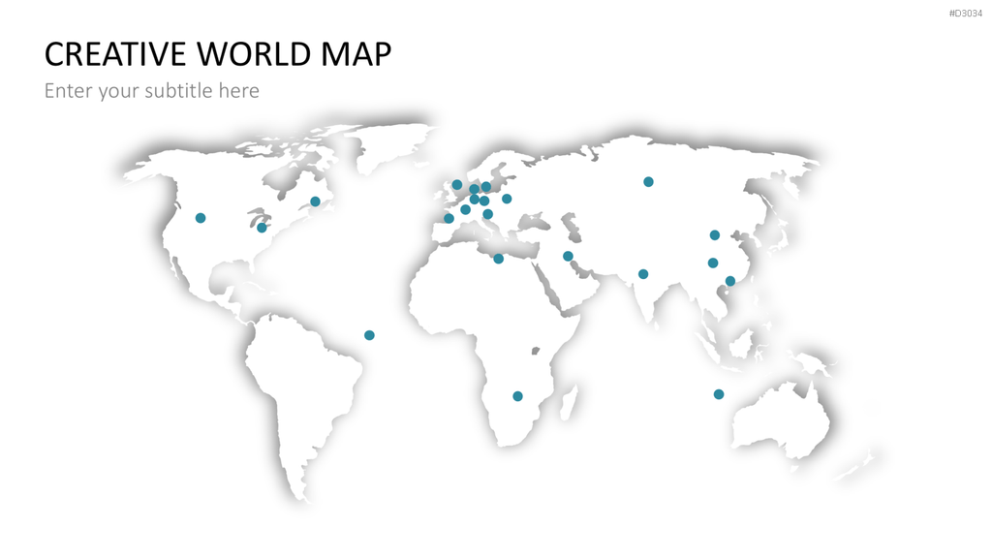This screenshot has height=558, width=992.
Task: Select the dot in Italy
Action: 488,214
